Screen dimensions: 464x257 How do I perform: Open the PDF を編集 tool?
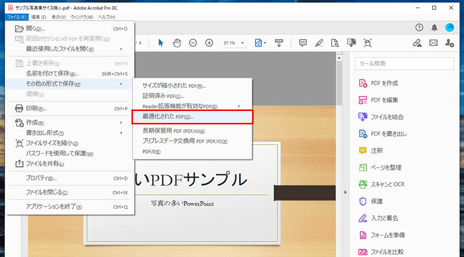378,100
